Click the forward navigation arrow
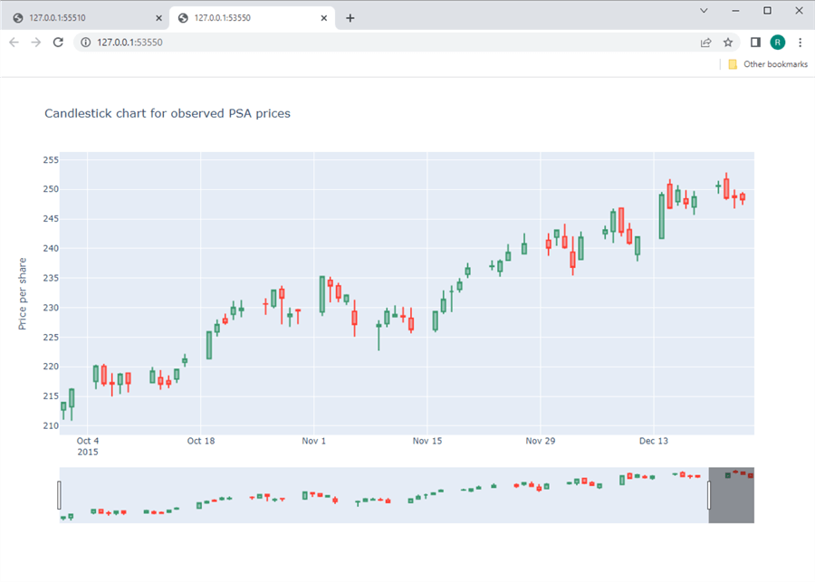This screenshot has width=815, height=582. point(35,42)
